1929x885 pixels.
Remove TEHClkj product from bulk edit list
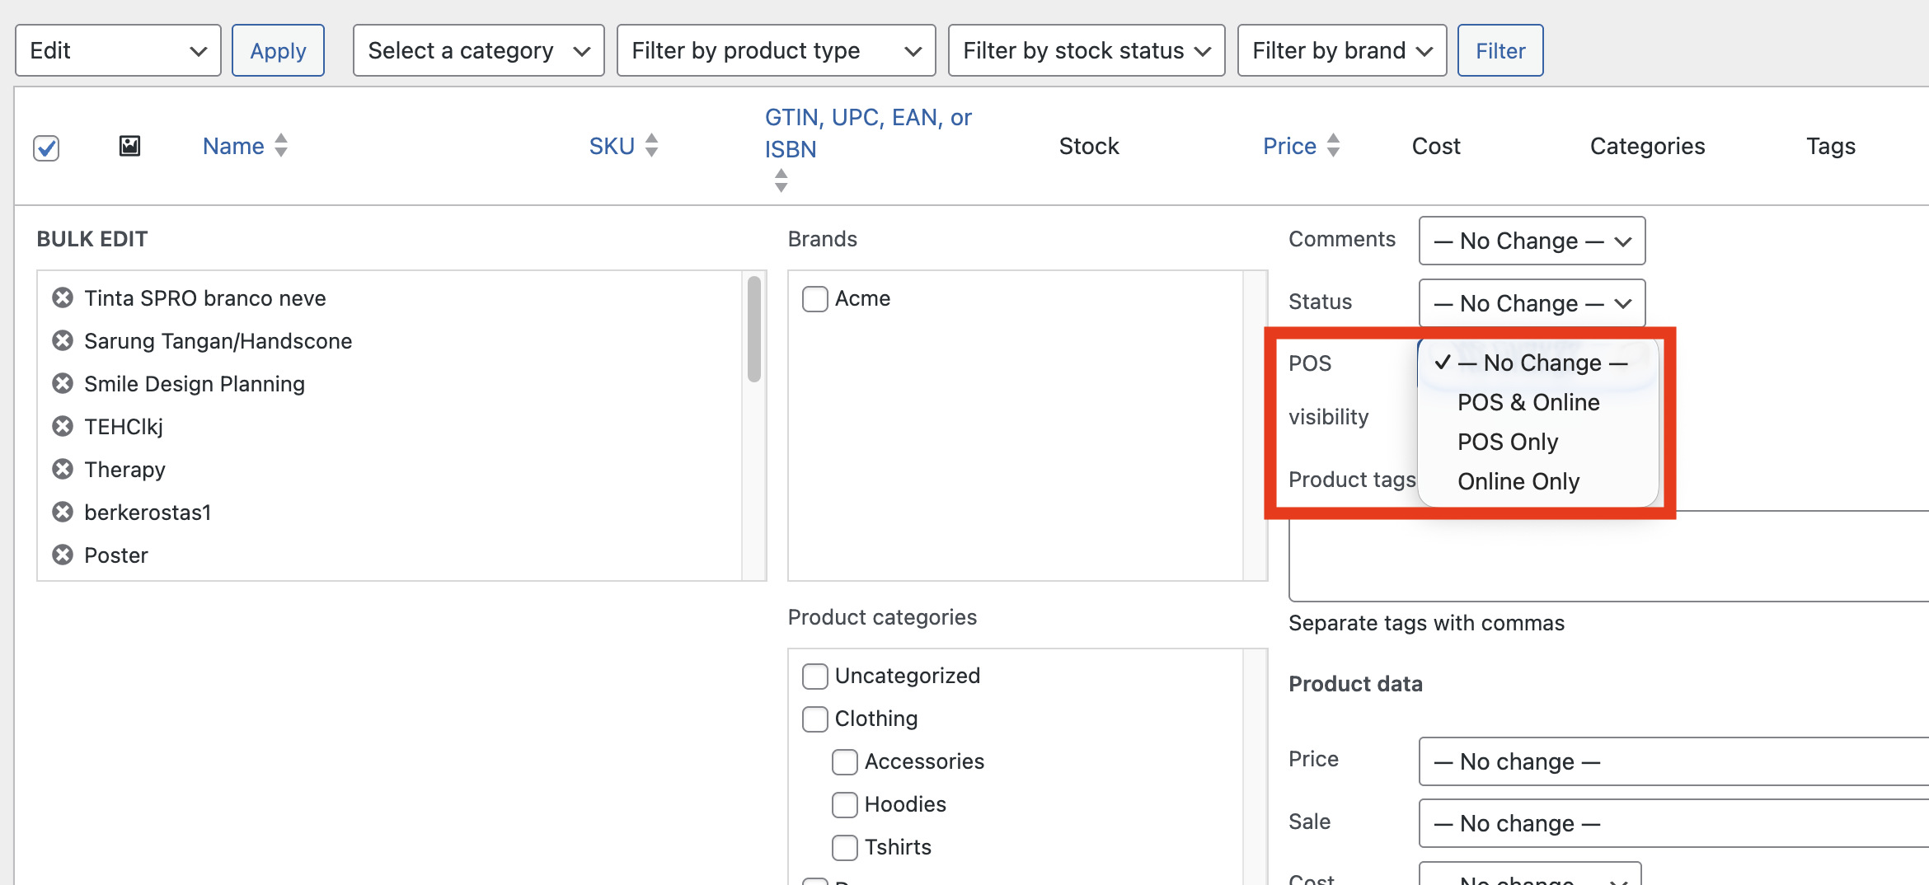[x=63, y=426]
